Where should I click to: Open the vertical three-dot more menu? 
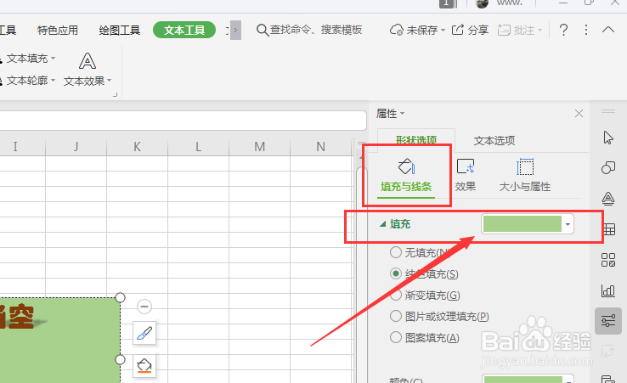(x=586, y=30)
